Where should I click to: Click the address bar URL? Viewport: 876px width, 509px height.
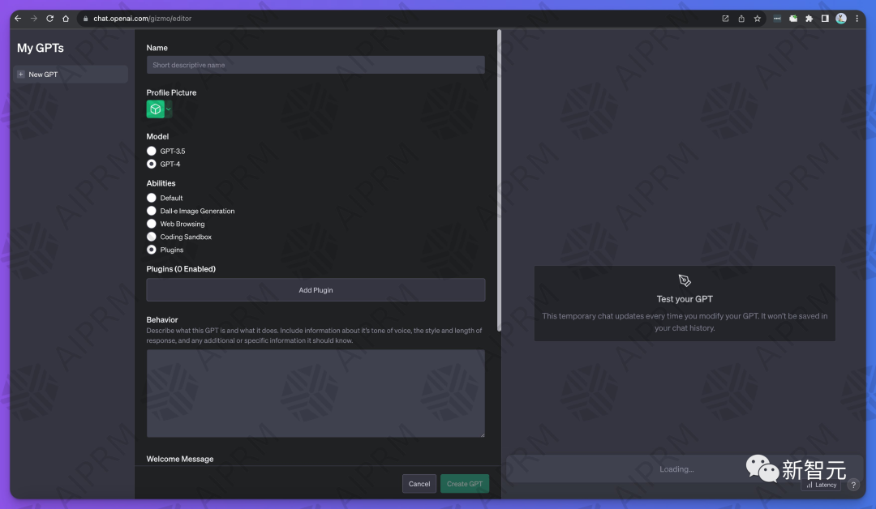tap(143, 19)
